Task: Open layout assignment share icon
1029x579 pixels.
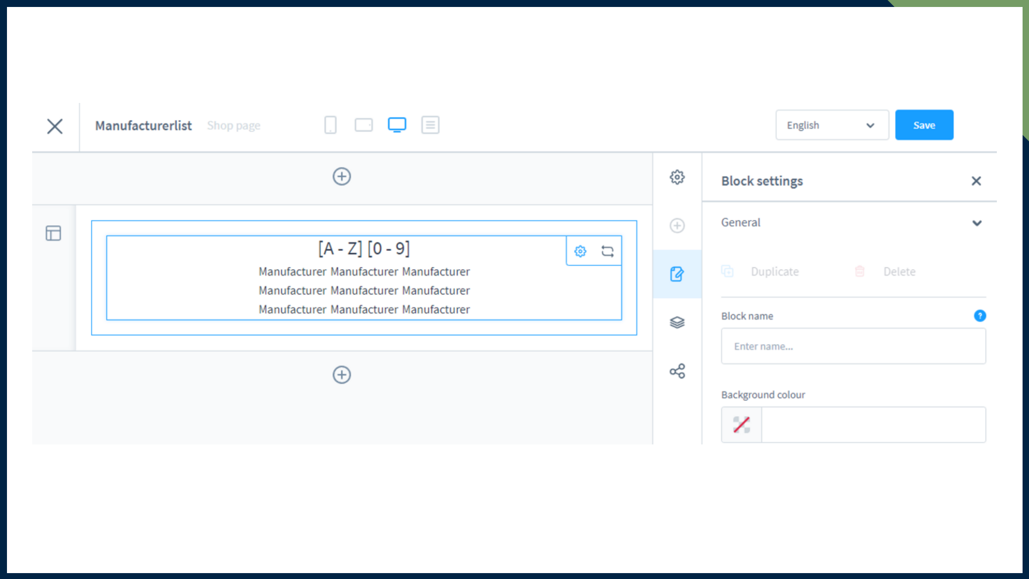Action: tap(677, 371)
